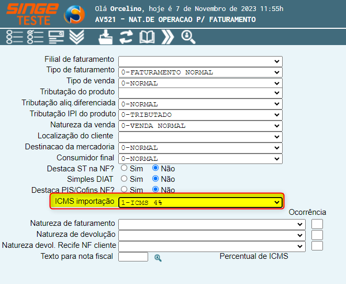Click the form view toolbar icon
Viewport: 346px width, 284px height.
point(56,37)
